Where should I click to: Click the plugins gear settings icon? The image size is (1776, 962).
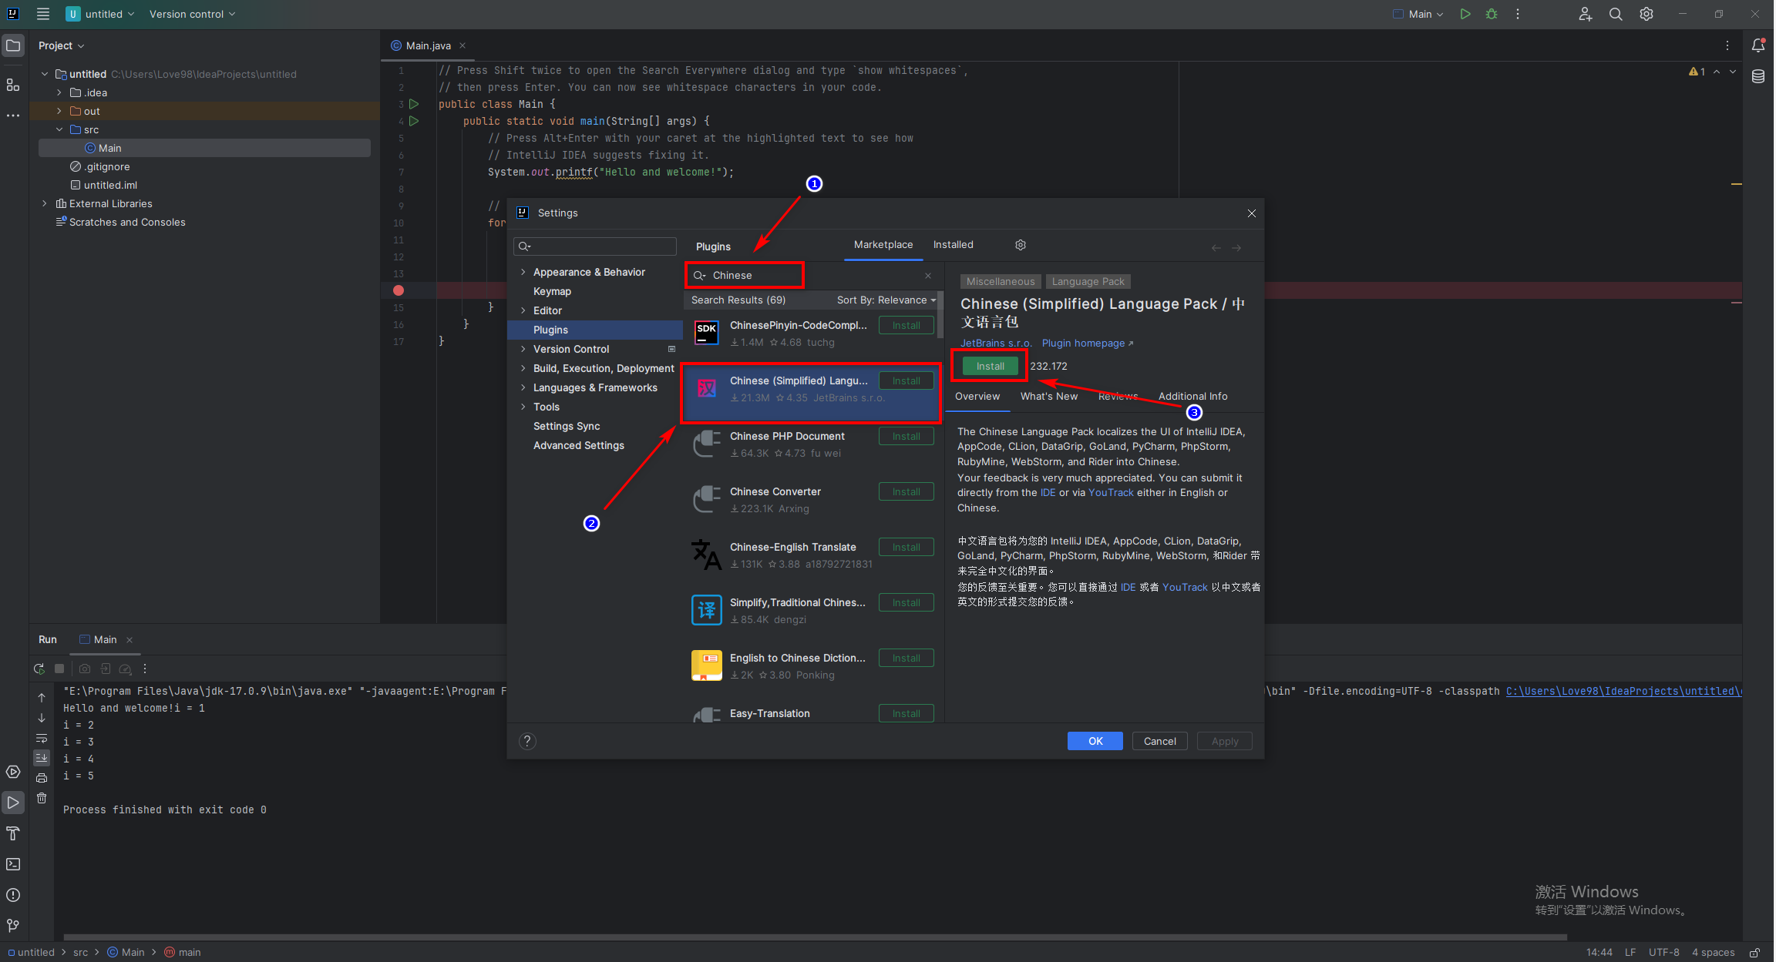pos(1021,245)
